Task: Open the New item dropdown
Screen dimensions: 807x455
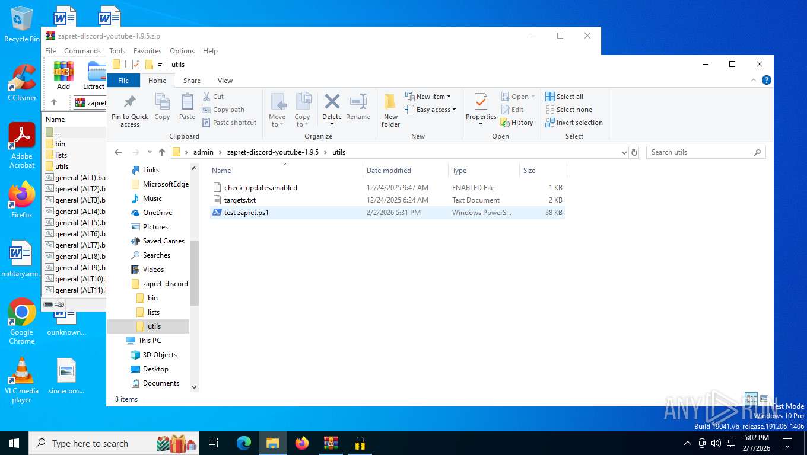Action: coord(428,97)
